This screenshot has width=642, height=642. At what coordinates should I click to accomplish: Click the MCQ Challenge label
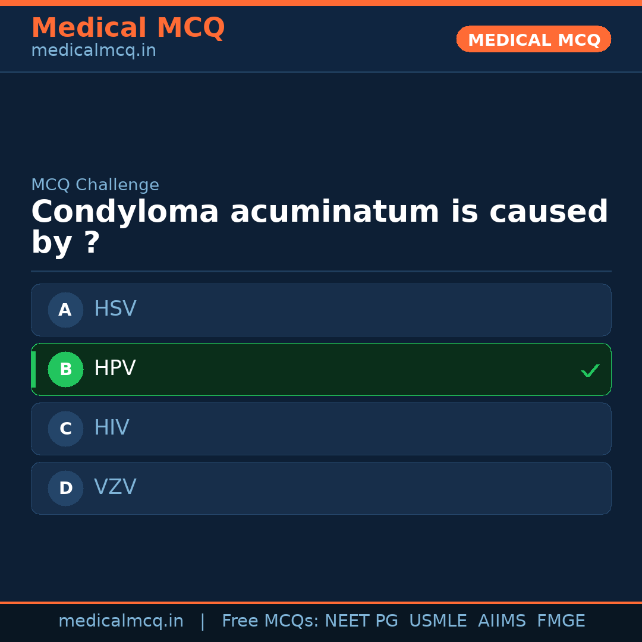tap(95, 185)
